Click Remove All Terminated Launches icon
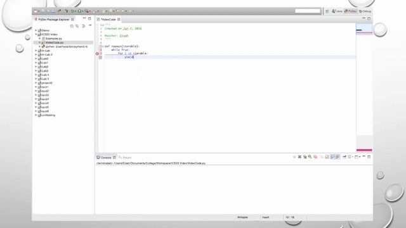Viewport: 406px width, 228px height. tap(305, 157)
